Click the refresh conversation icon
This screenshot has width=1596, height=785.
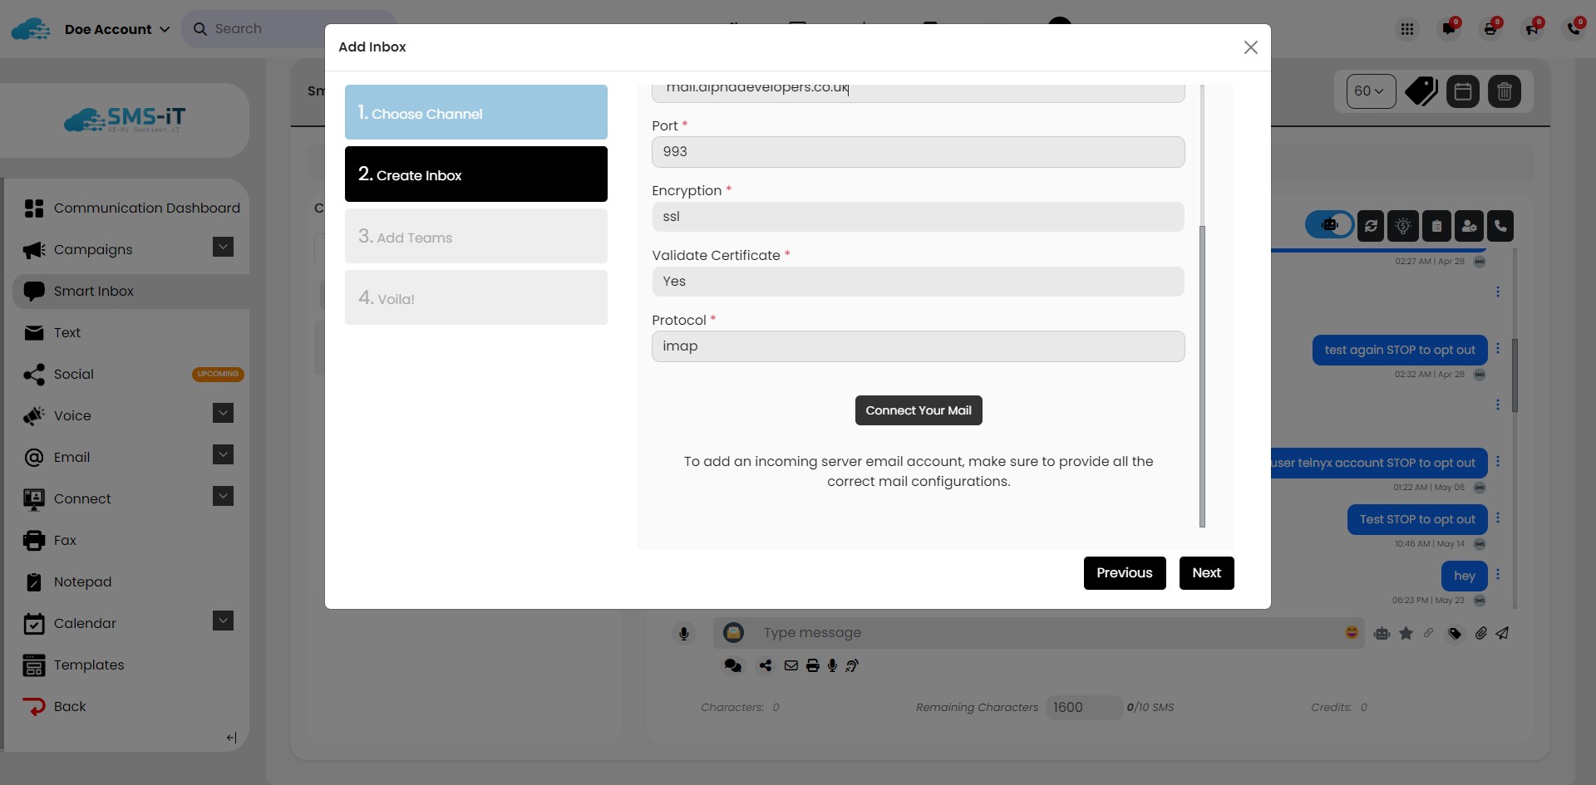1370,226
